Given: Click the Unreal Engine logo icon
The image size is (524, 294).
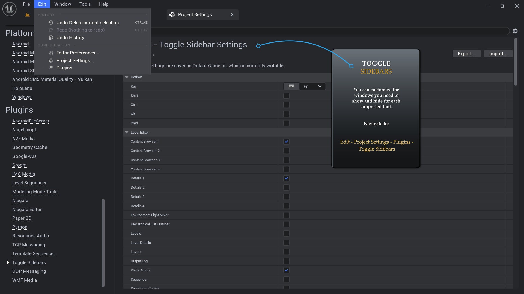Looking at the screenshot, I should pyautogui.click(x=9, y=9).
